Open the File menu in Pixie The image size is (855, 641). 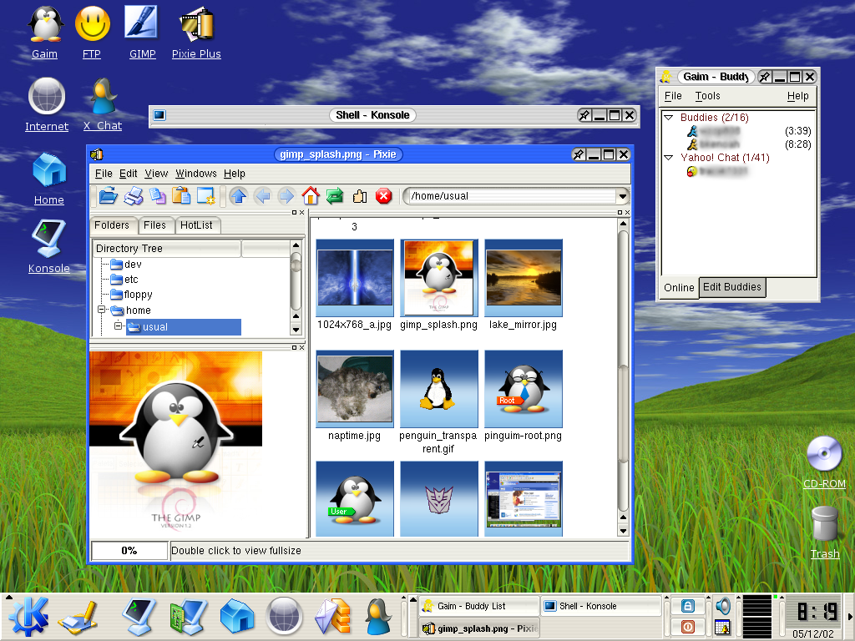[x=104, y=174]
